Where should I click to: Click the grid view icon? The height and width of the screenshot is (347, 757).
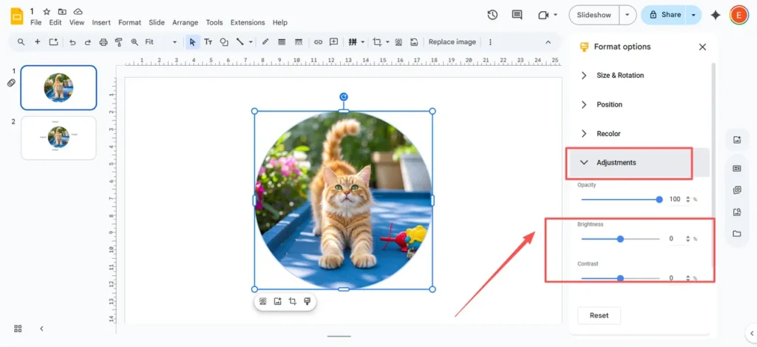[18, 329]
